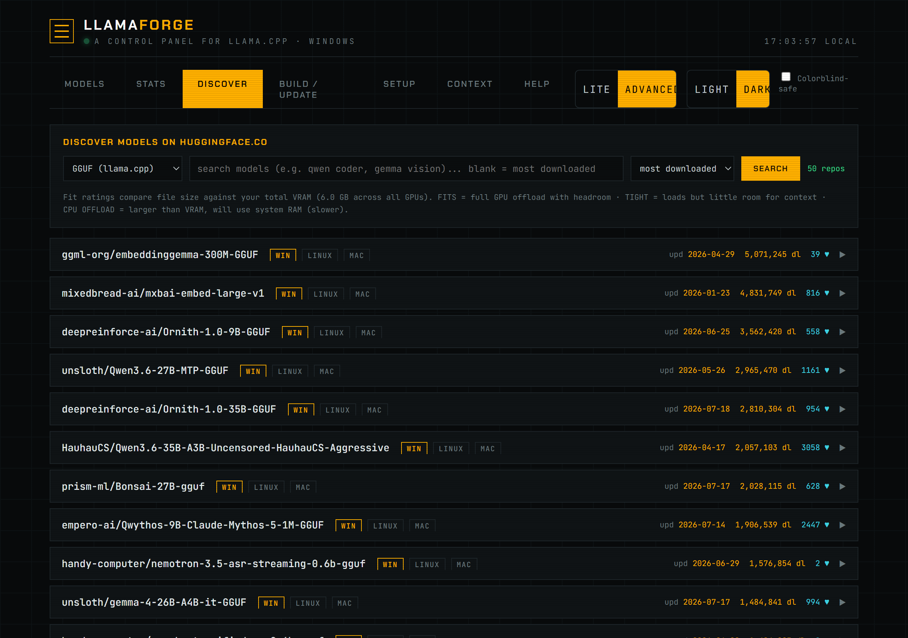The image size is (908, 638).
Task: Expand the handy-computer/nemotron row arrow
Action: [x=842, y=564]
